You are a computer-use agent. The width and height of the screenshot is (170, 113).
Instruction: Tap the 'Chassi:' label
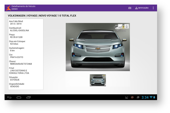click(x=13, y=61)
